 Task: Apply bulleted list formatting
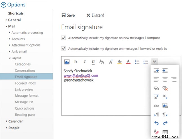click(137, 62)
